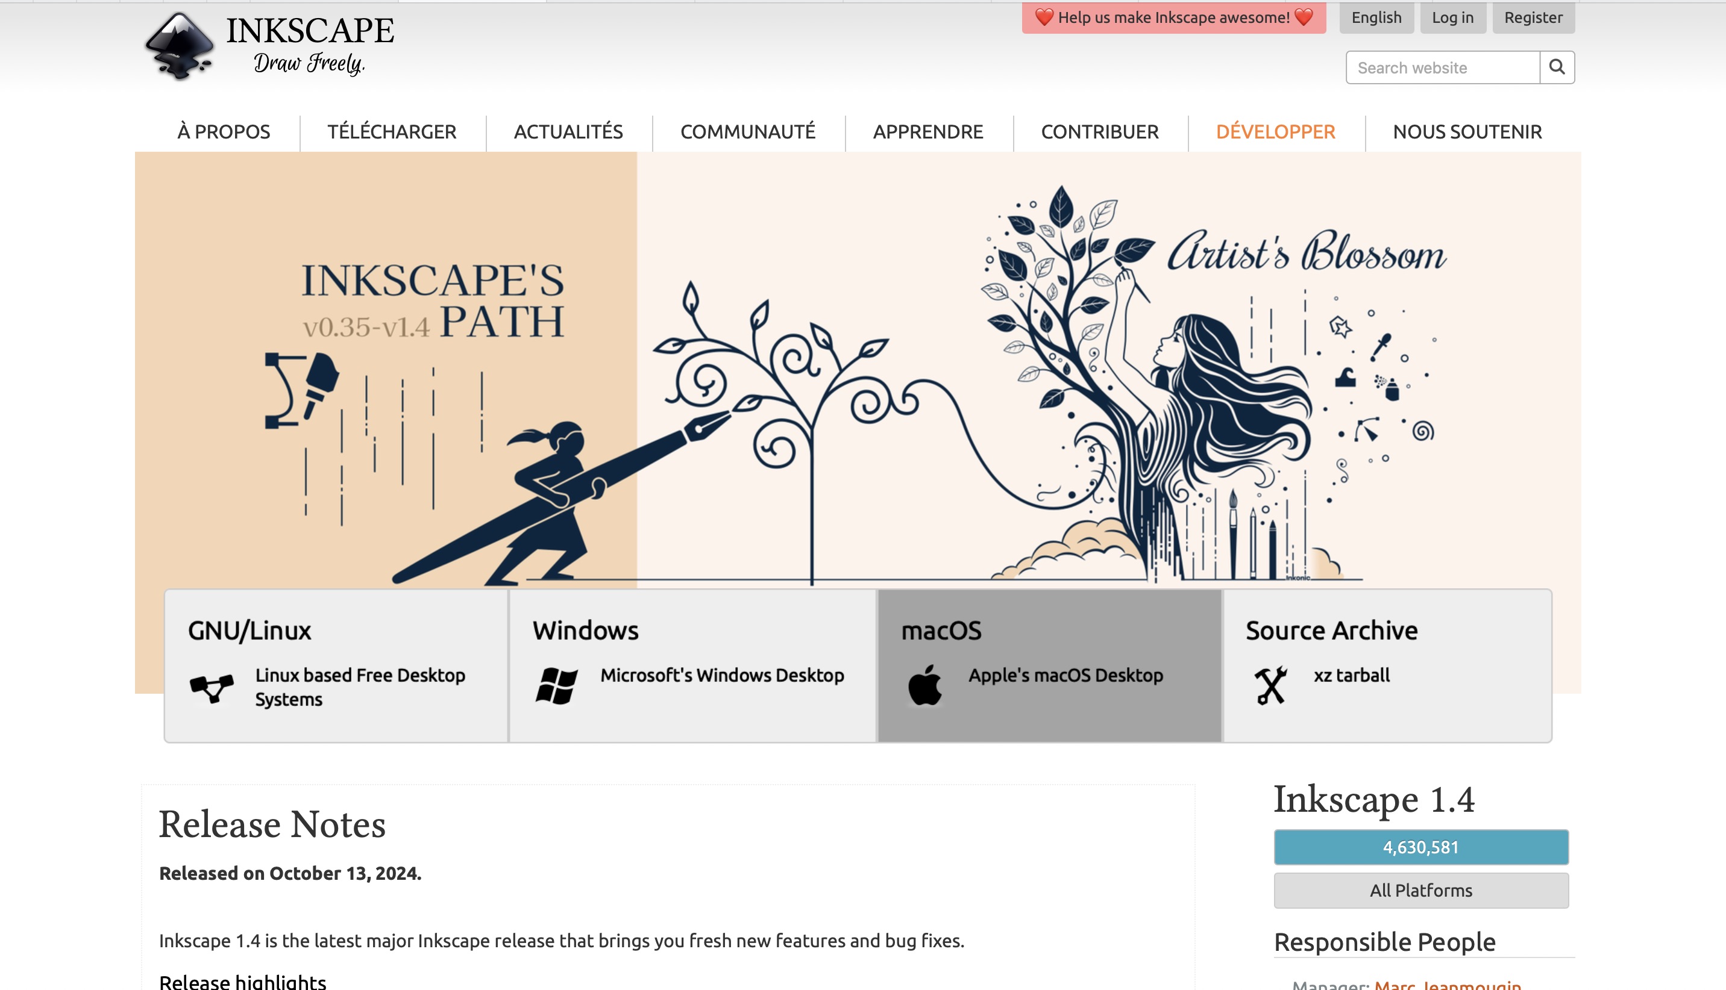
Task: Click the GNU/Linux freedesktop icon
Action: tap(212, 688)
